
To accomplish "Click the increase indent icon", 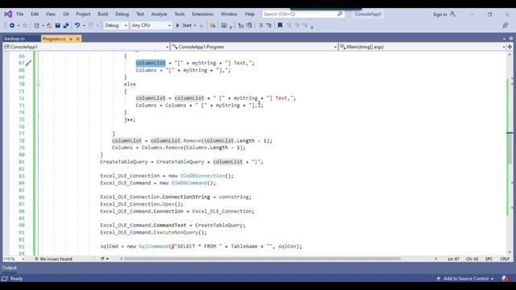I will [249, 25].
